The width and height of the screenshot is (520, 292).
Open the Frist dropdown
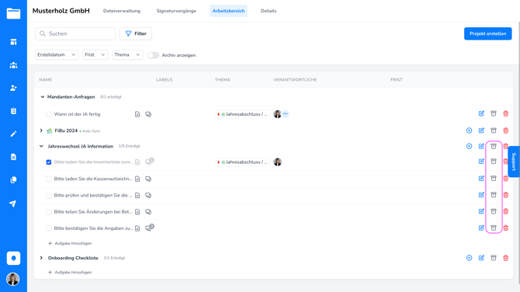[x=95, y=54]
